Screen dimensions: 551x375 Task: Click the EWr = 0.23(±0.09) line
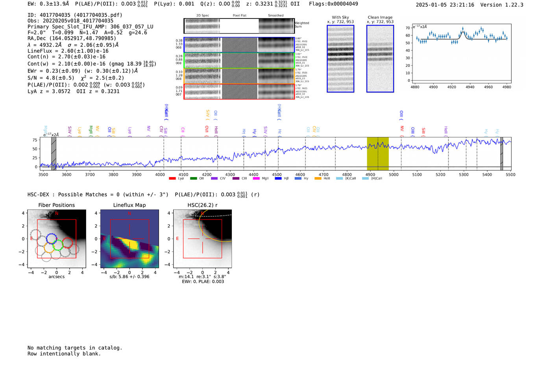(83, 71)
